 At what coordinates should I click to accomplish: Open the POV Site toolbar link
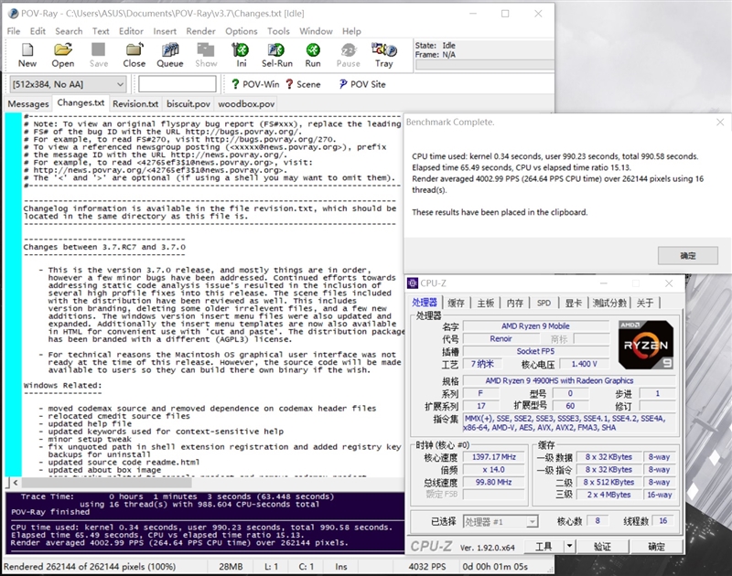[362, 84]
